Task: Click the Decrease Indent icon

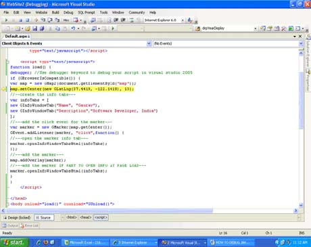Action: tap(116, 20)
